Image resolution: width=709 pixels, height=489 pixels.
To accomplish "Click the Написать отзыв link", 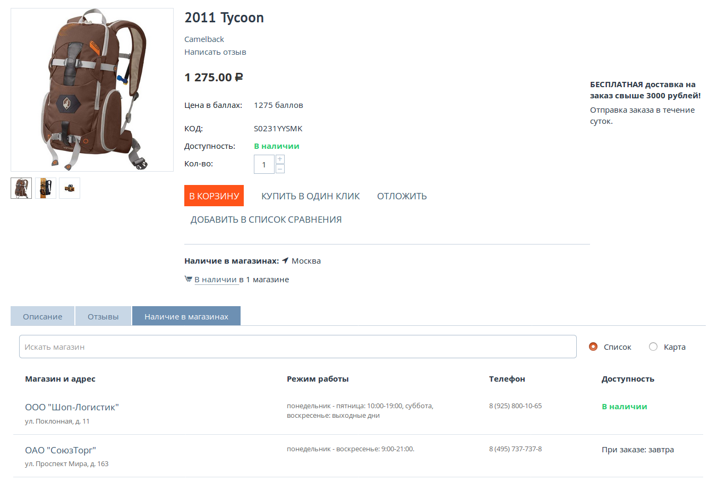I will (x=215, y=52).
